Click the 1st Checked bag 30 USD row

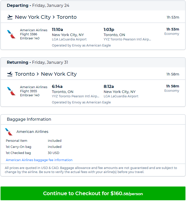(32, 153)
